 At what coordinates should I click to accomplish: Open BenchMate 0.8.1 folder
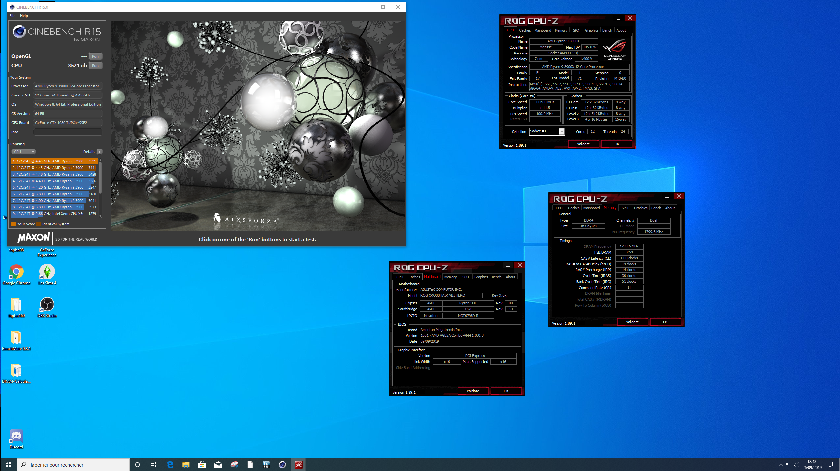tap(16, 340)
